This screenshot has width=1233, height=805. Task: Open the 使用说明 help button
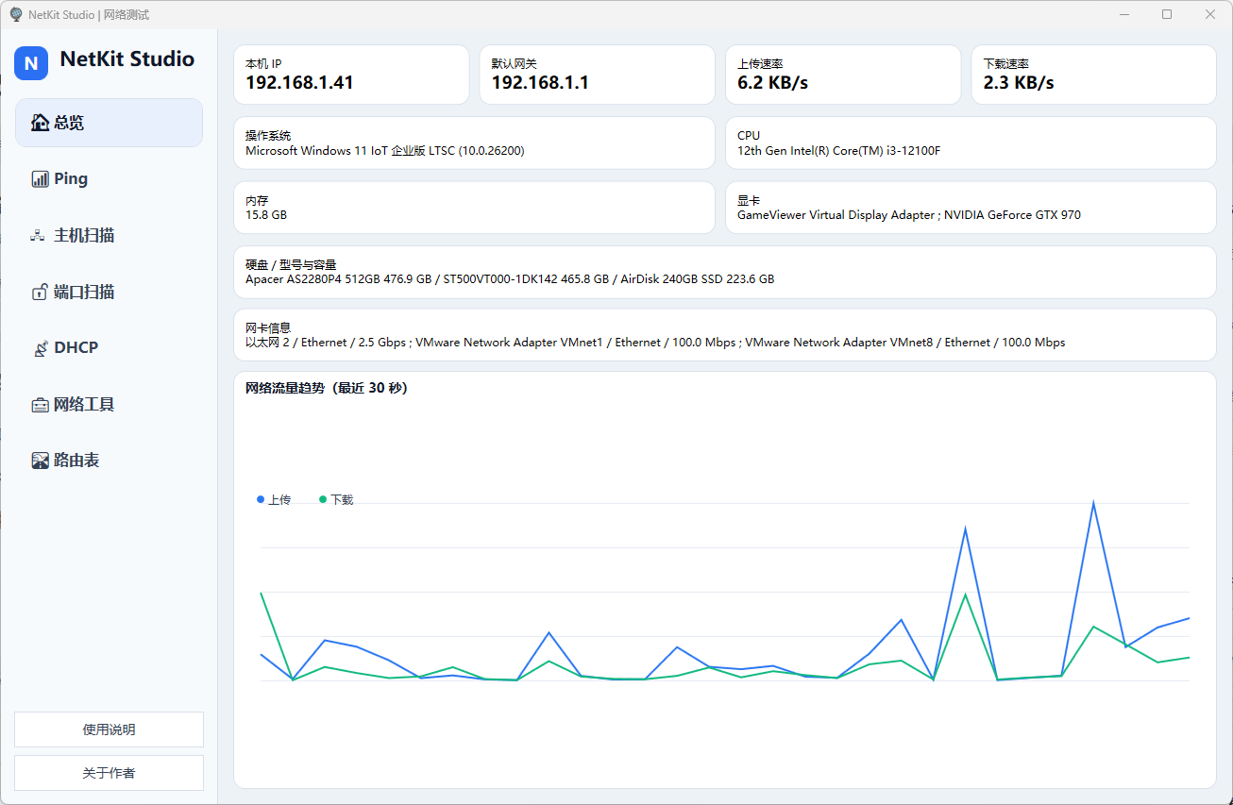[x=109, y=730]
